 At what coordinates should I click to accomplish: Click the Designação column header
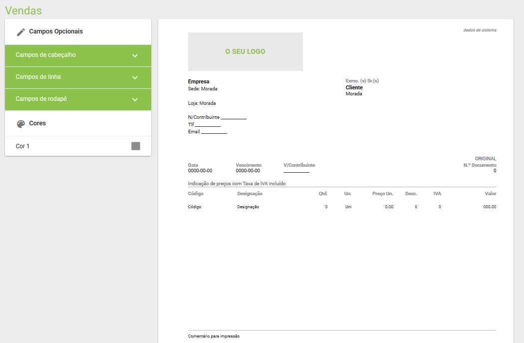[x=250, y=194]
